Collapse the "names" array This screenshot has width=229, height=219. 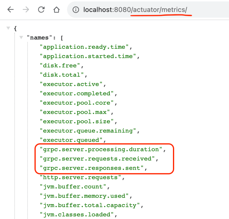[x=21, y=37]
